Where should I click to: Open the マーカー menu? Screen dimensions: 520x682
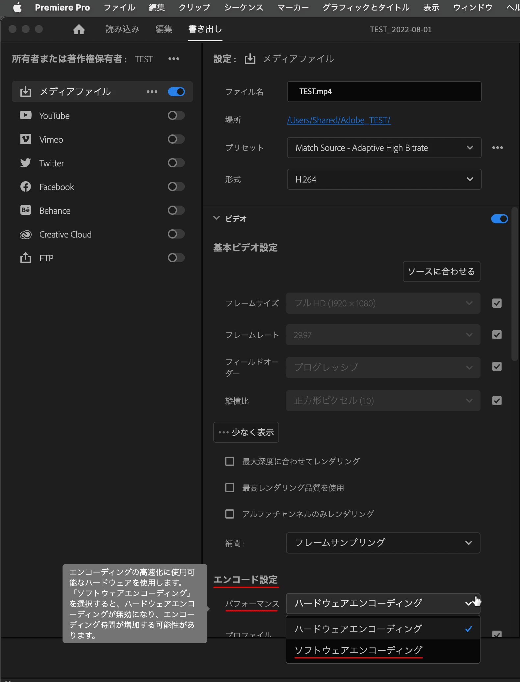click(x=293, y=7)
